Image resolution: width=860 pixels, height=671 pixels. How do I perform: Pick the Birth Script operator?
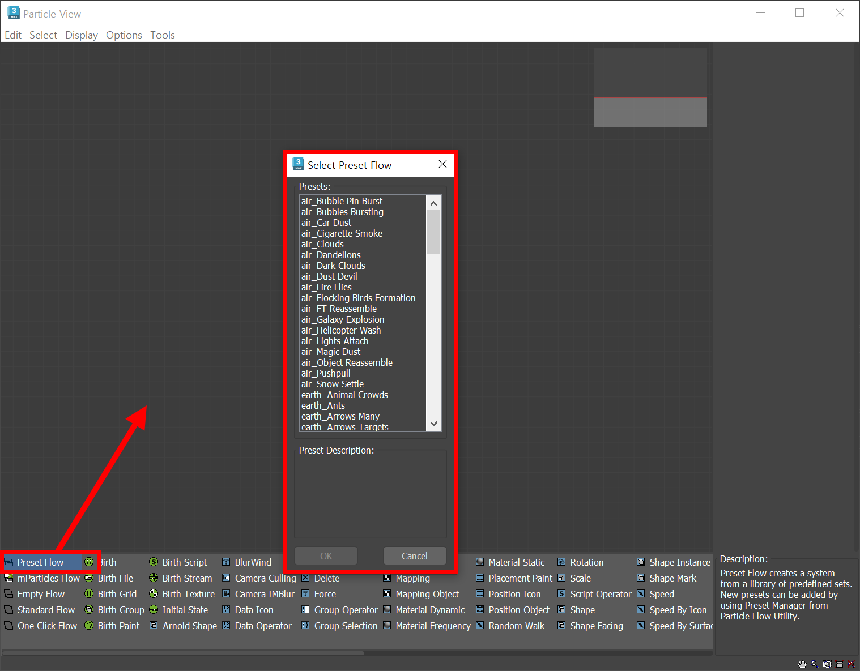point(178,562)
